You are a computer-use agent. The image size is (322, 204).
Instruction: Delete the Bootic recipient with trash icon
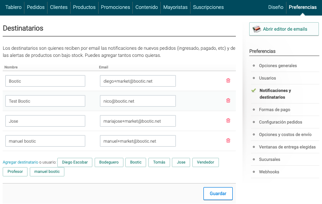(228, 80)
